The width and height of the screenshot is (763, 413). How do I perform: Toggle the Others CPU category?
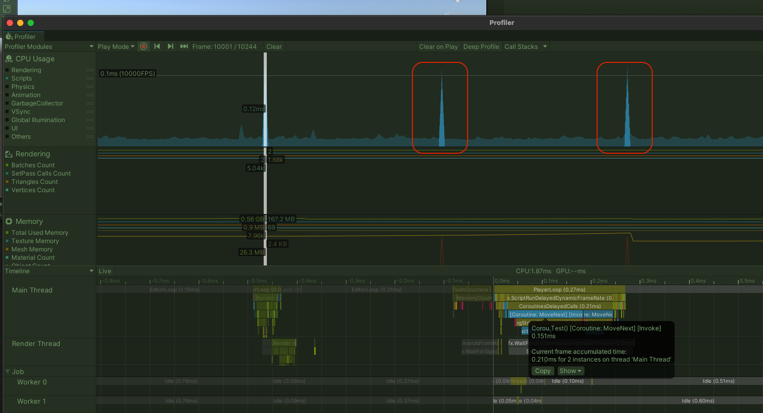7,137
